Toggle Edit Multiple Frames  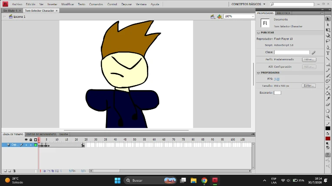tap(53, 171)
